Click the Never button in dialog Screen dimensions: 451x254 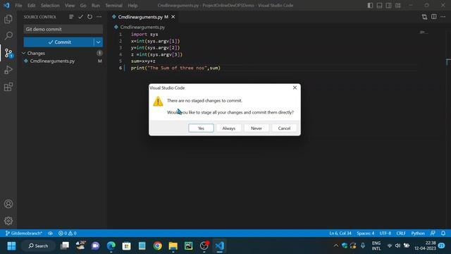click(x=257, y=128)
